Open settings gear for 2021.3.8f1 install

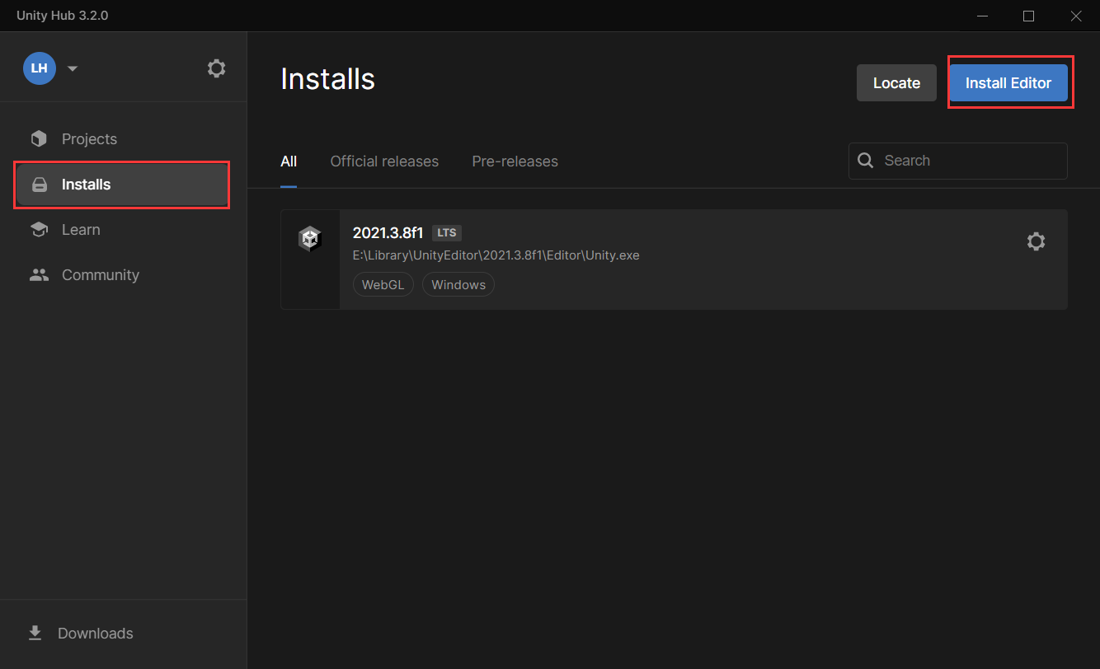pos(1036,241)
